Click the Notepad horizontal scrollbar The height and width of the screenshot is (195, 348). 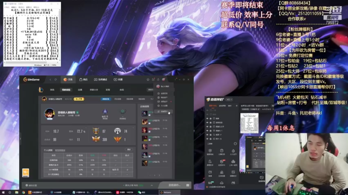[x=31, y=62]
